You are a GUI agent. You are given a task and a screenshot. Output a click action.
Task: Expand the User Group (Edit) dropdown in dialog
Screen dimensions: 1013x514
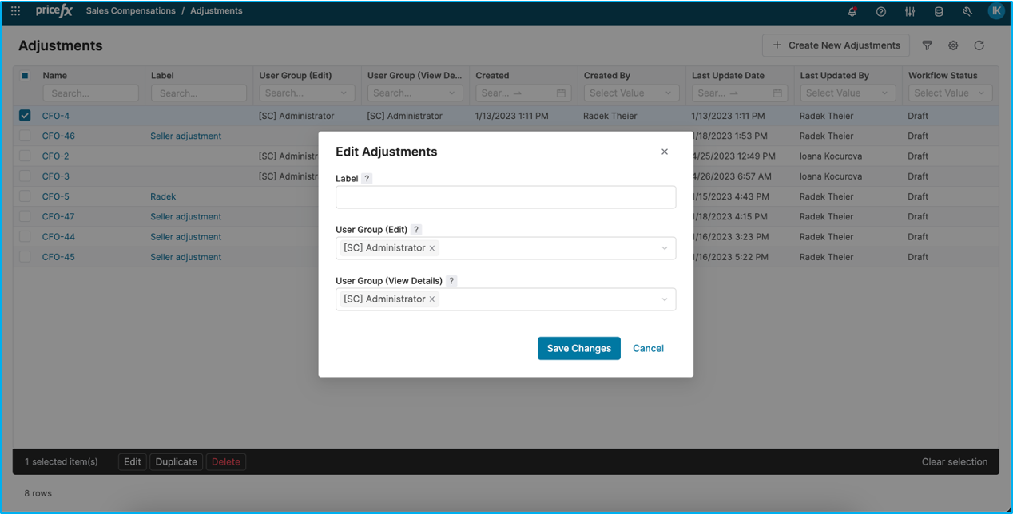click(x=664, y=248)
